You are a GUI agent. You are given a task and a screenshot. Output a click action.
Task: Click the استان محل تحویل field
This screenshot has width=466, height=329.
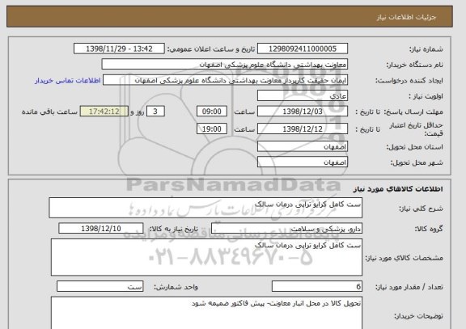pyautogui.click(x=303, y=146)
